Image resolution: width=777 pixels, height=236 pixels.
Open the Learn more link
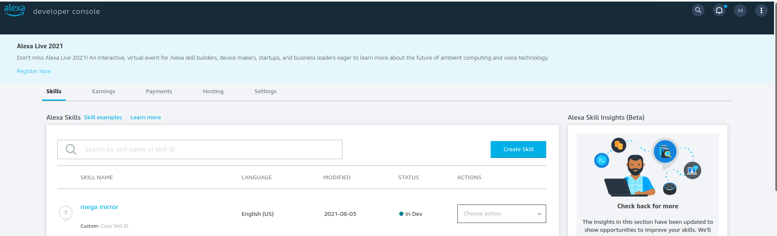146,117
